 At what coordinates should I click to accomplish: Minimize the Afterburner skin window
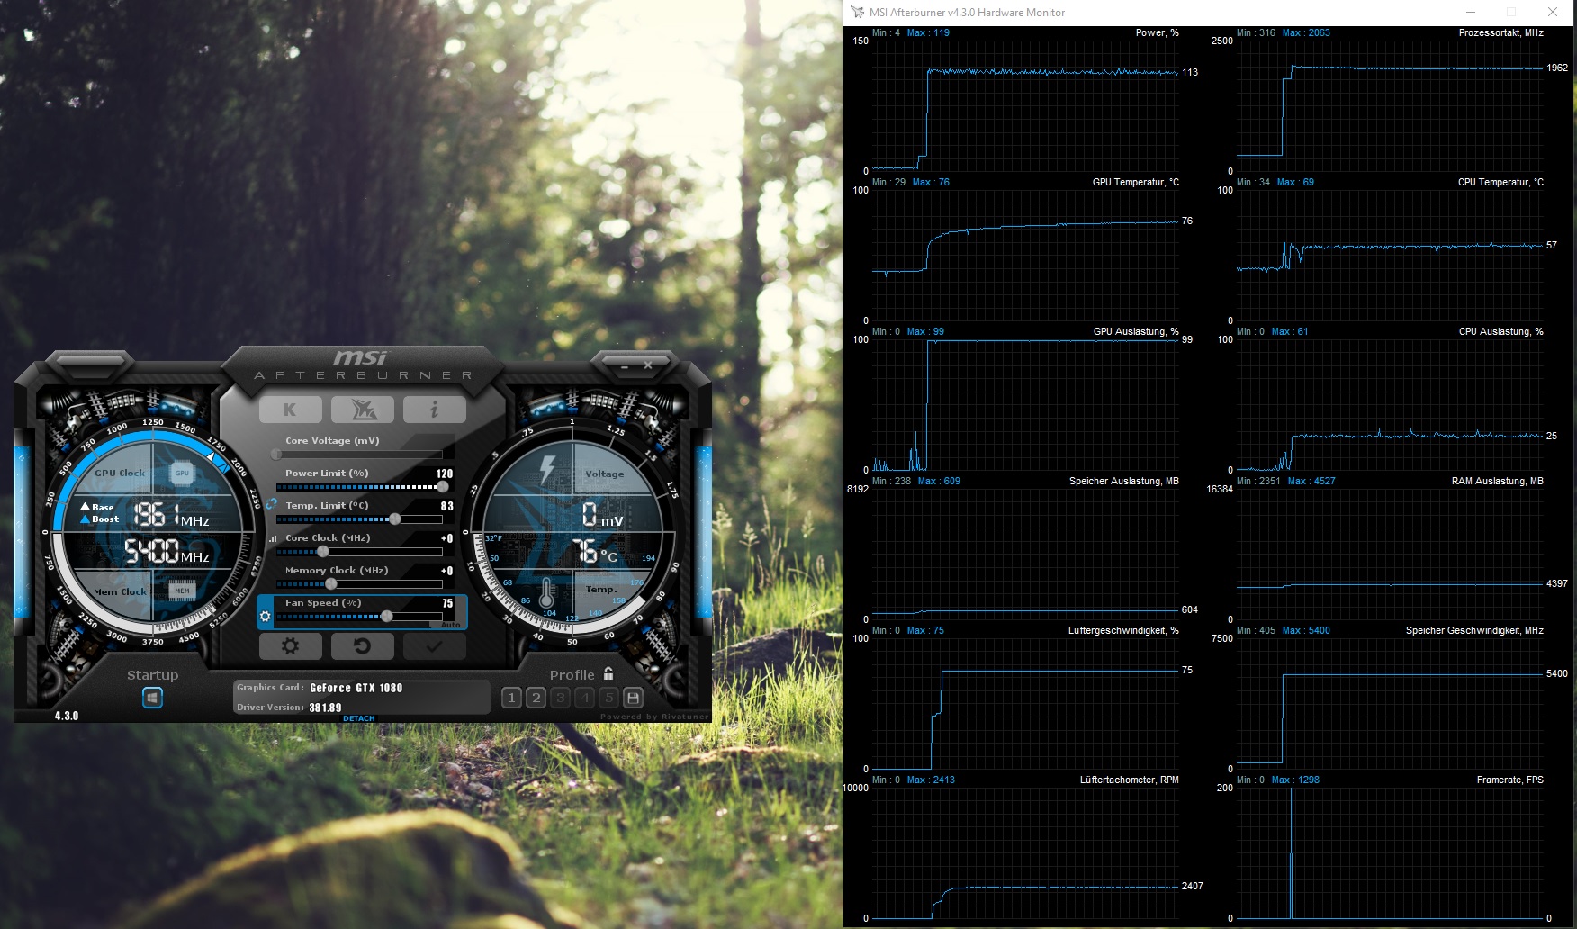[x=625, y=365]
